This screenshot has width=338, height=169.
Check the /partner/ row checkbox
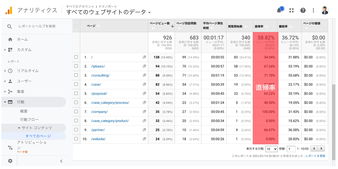76,130
